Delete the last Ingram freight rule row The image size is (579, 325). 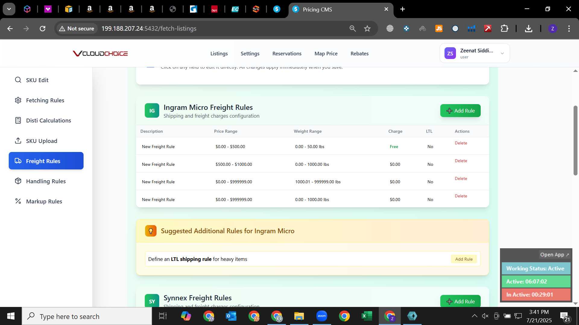[x=461, y=196]
